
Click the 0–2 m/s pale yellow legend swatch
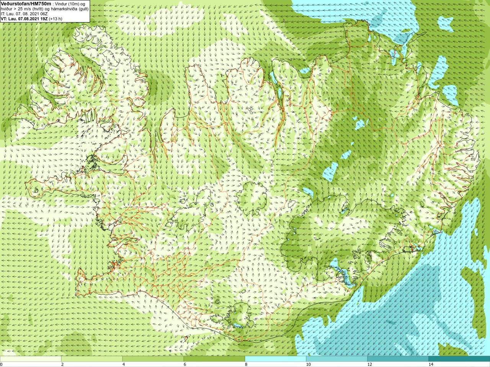click(31, 359)
